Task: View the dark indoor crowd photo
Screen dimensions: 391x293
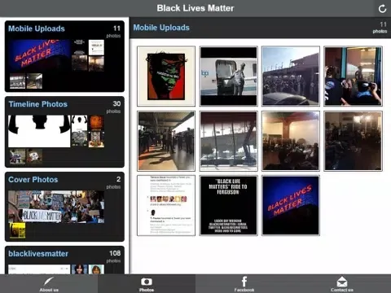Action: click(x=353, y=141)
